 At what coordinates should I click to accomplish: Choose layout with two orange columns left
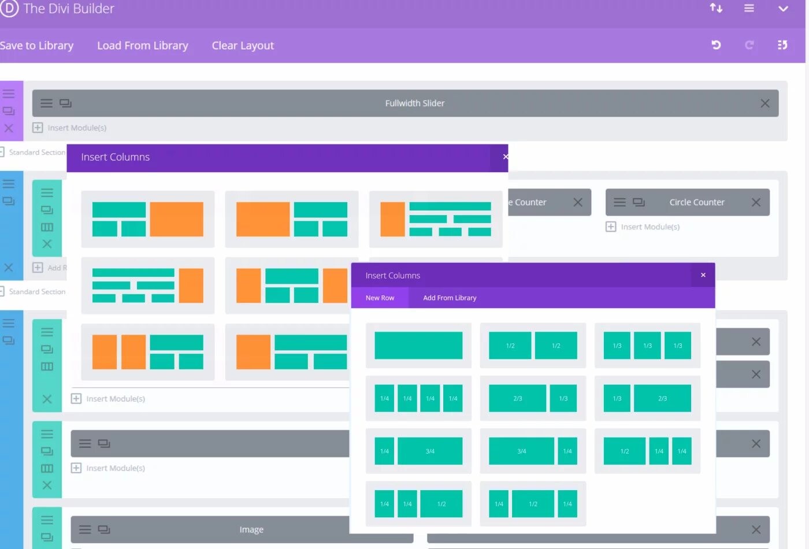pyautogui.click(x=148, y=352)
